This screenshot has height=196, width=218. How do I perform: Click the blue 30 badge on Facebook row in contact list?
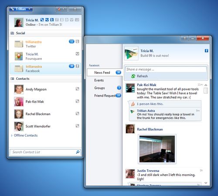click(x=72, y=66)
